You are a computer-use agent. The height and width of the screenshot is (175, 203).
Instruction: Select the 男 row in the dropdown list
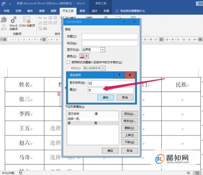93,123
